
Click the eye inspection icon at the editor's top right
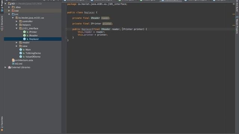coord(233,4)
